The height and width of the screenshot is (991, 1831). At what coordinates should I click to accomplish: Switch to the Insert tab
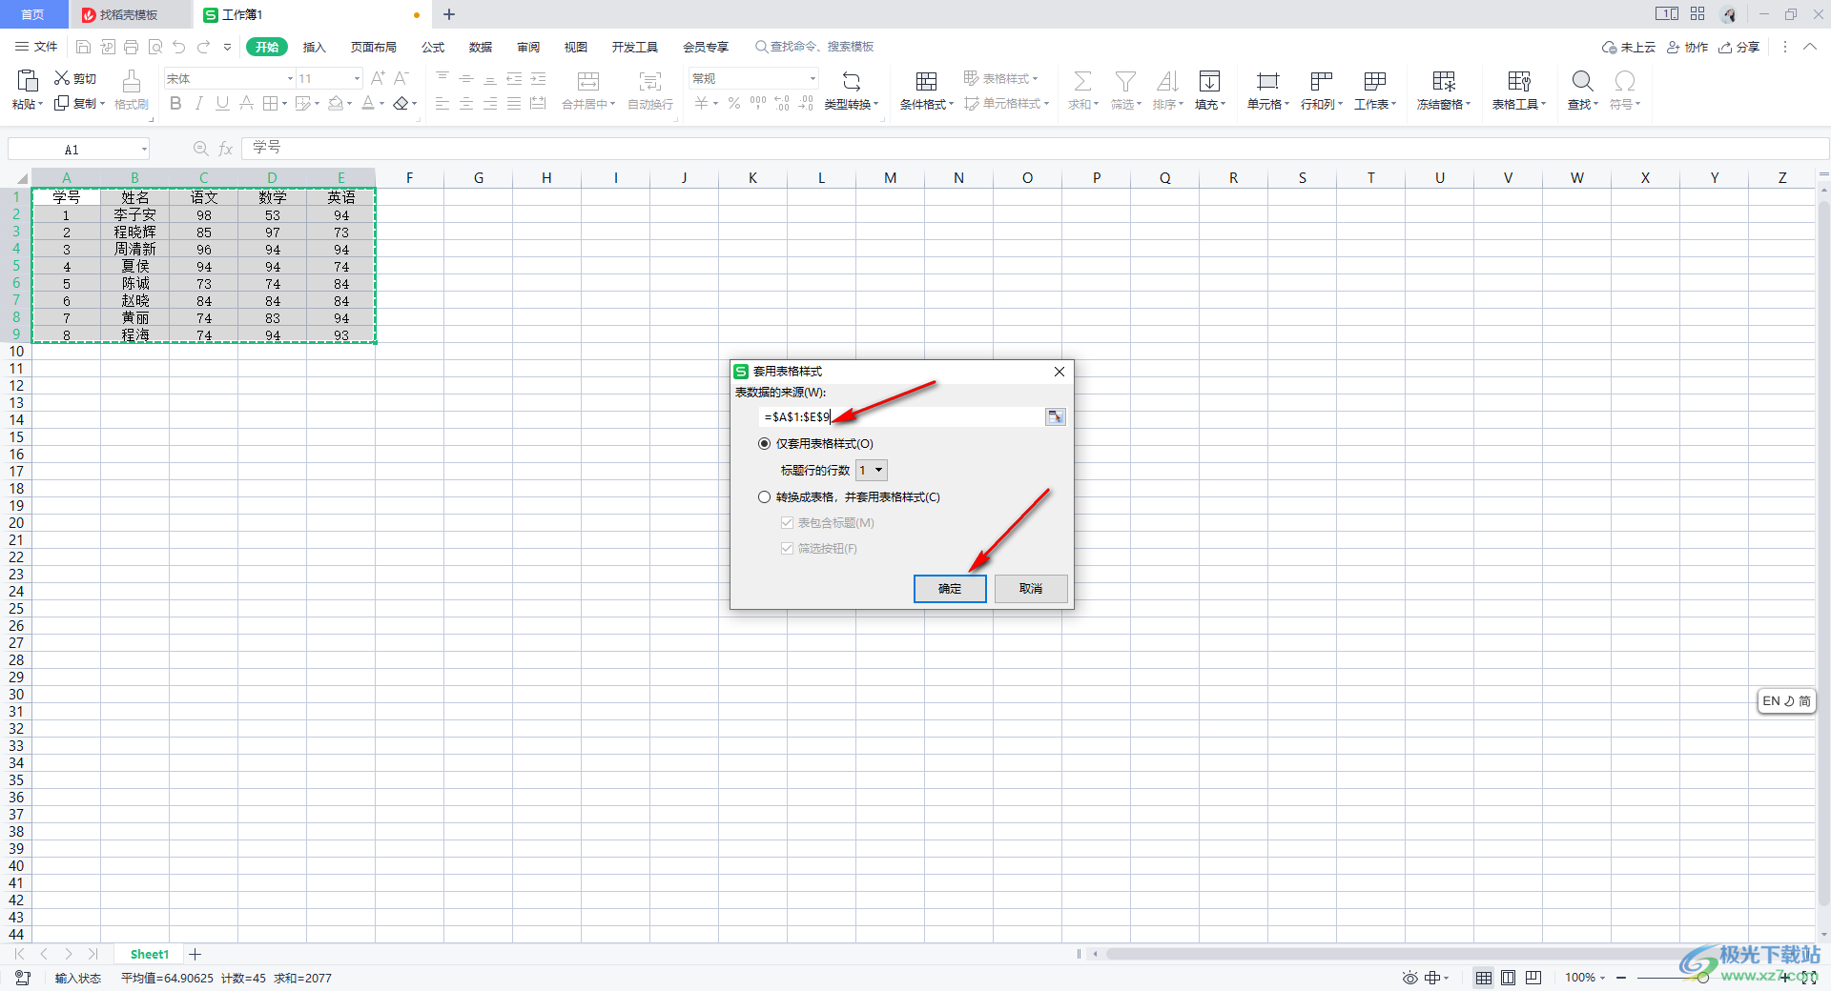314,47
